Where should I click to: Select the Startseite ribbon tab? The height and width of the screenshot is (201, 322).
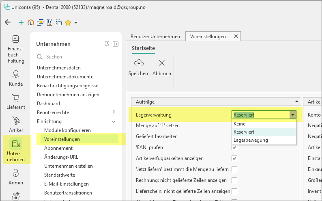[x=143, y=48]
